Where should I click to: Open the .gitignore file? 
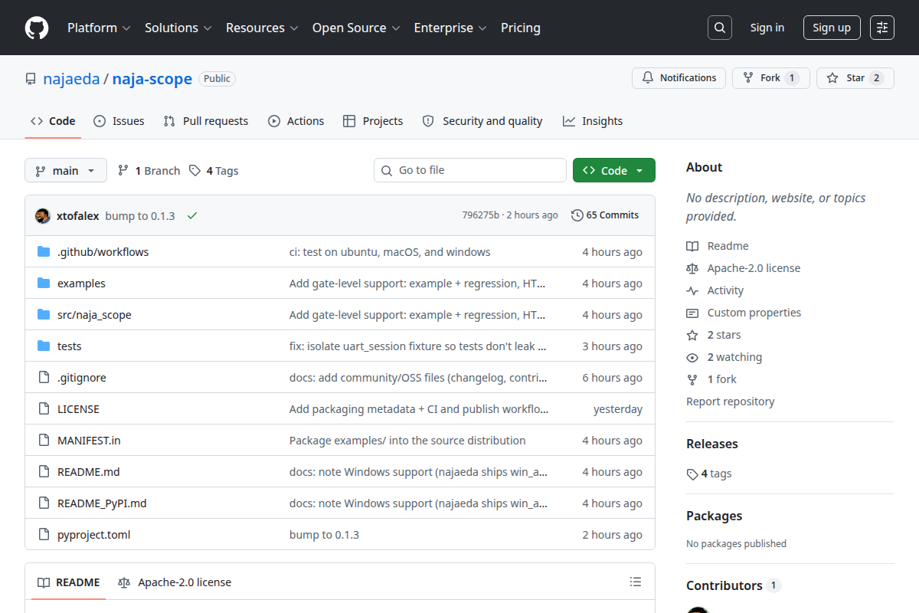pyautogui.click(x=82, y=378)
